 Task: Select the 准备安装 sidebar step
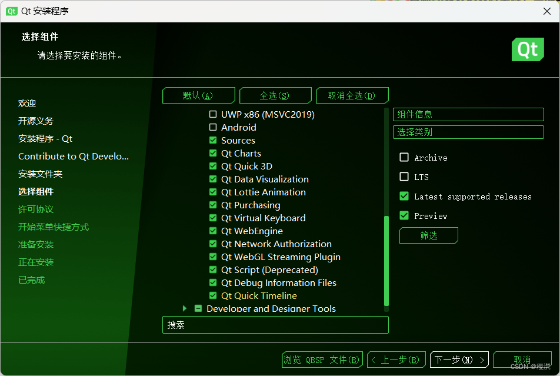click(x=36, y=244)
